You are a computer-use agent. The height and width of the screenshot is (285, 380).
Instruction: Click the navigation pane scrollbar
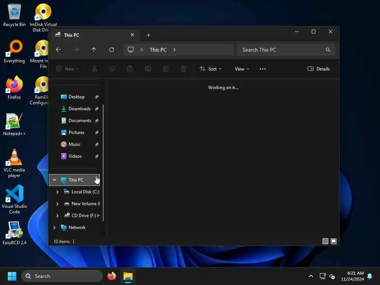pos(104,163)
